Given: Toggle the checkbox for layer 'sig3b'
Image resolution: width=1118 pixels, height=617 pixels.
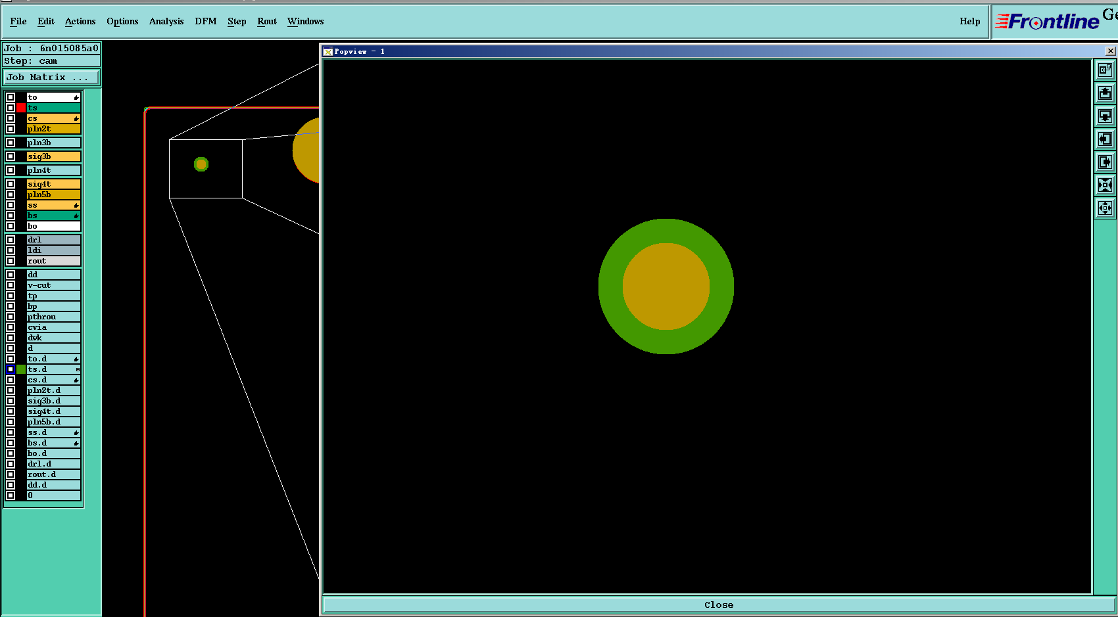Looking at the screenshot, I should click(11, 156).
